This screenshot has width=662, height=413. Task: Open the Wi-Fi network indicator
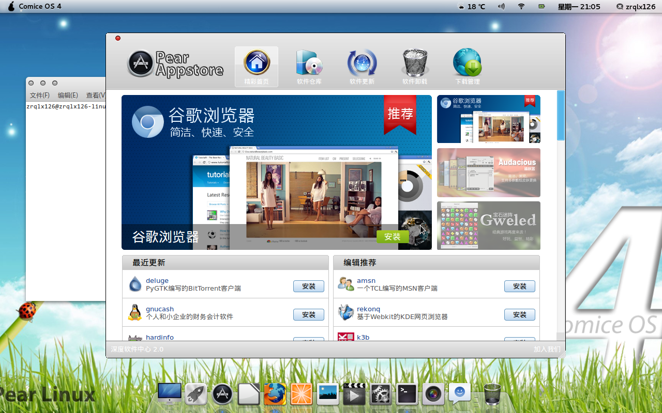point(521,7)
